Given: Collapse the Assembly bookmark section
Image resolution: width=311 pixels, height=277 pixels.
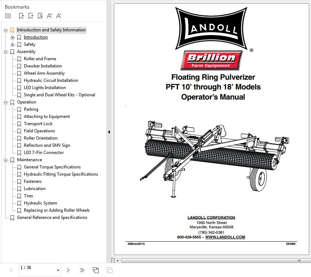Looking at the screenshot, I should click(5, 52).
